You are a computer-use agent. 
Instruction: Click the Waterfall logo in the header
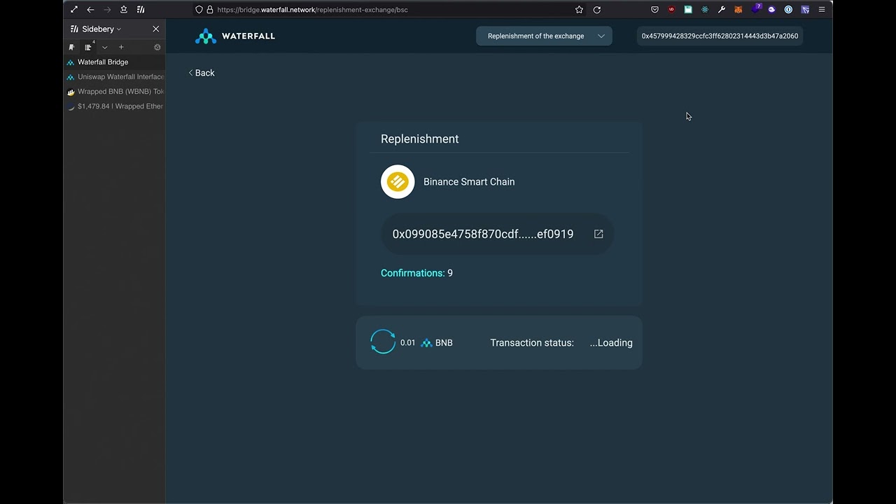[x=235, y=36]
